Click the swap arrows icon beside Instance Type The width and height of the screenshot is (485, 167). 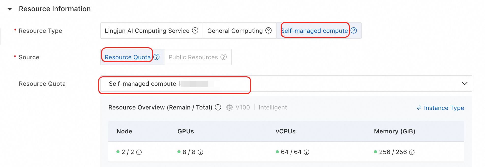coord(418,108)
